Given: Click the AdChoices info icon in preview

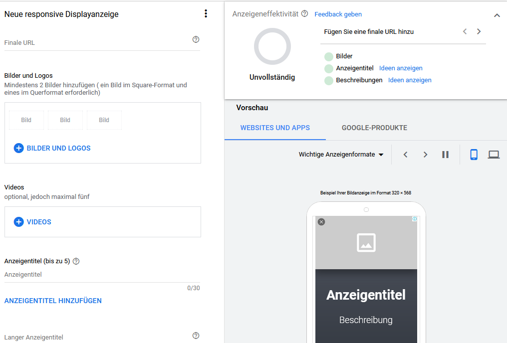Looking at the screenshot, I should (x=414, y=219).
